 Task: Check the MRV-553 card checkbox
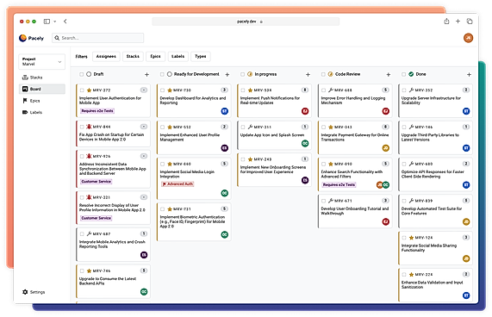pos(163,127)
